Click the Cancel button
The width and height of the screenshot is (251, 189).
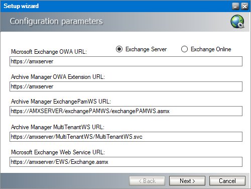(x=227, y=181)
